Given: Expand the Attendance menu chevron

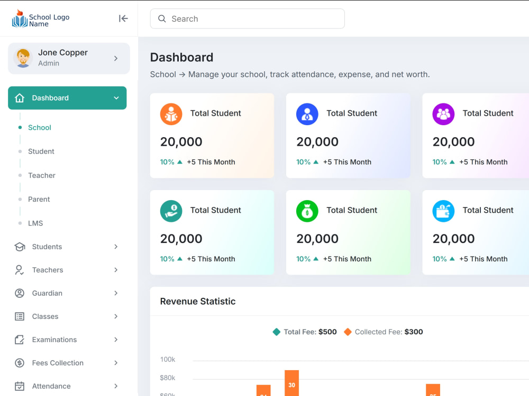Looking at the screenshot, I should (x=116, y=386).
